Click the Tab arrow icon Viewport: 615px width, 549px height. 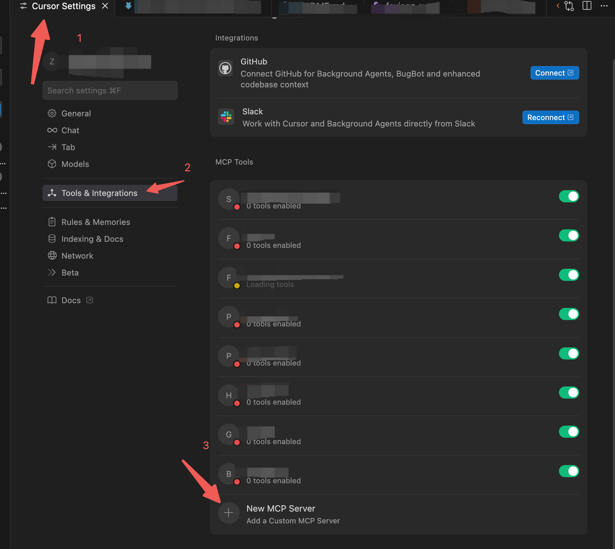52,147
